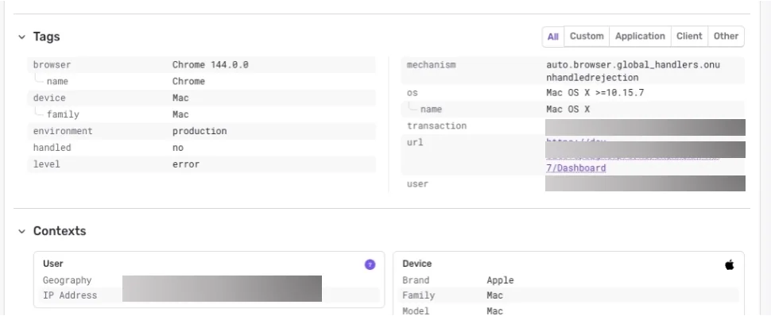This screenshot has height=316, width=771.
Task: Filter tags by Client
Action: point(689,37)
